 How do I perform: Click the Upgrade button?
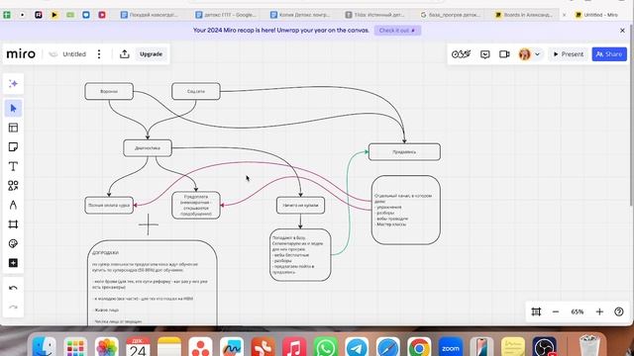pos(151,54)
